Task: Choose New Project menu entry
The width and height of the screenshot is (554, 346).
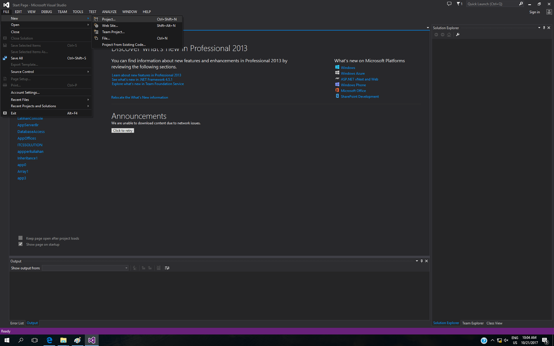Action: pos(137,19)
